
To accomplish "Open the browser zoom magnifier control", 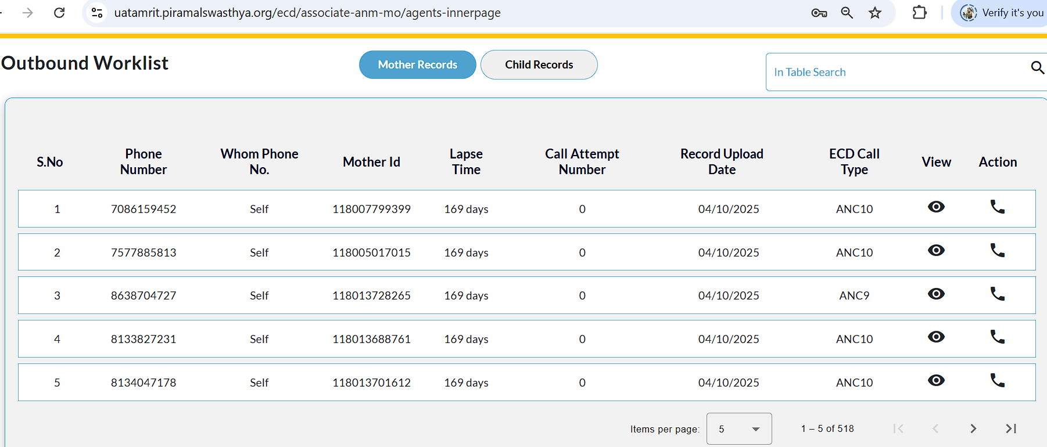I will tap(847, 13).
